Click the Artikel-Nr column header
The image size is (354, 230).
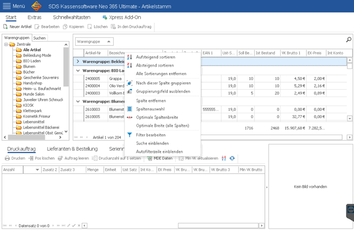[96, 53]
